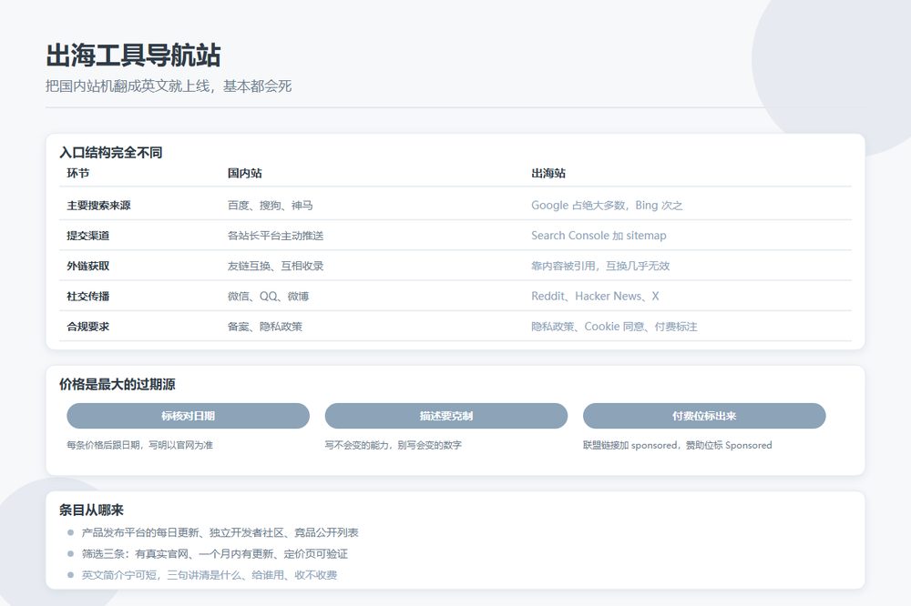
Task: Select the note 每条价格后跟日期，写明以官网为准
Action: click(139, 445)
